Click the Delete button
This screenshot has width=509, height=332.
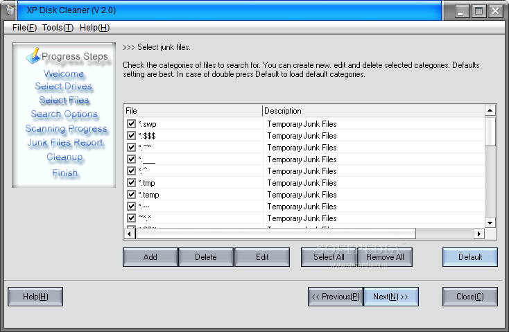(206, 257)
